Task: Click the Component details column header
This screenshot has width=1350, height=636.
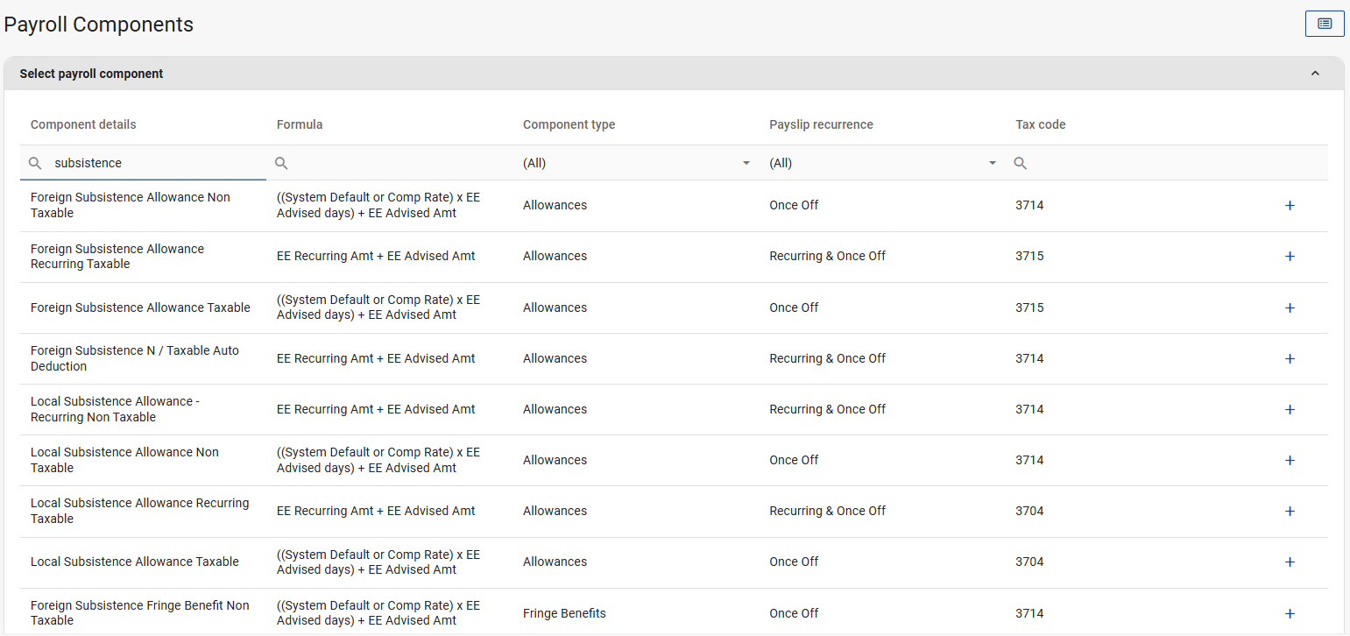Action: coord(83,124)
